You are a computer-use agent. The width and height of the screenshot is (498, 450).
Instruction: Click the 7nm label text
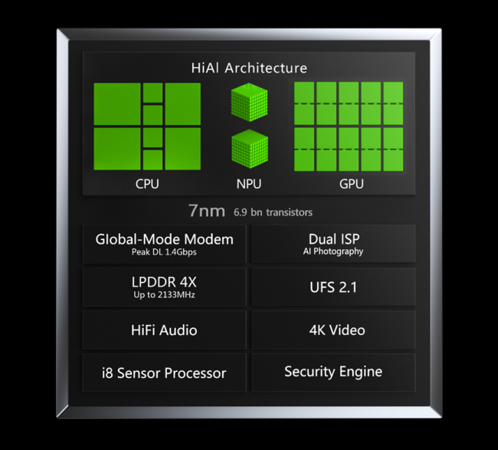206,211
